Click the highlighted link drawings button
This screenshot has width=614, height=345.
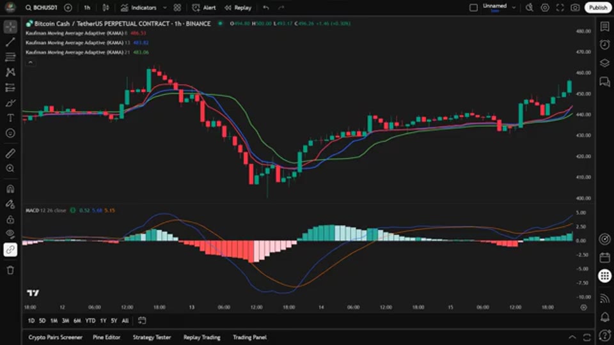(10, 250)
